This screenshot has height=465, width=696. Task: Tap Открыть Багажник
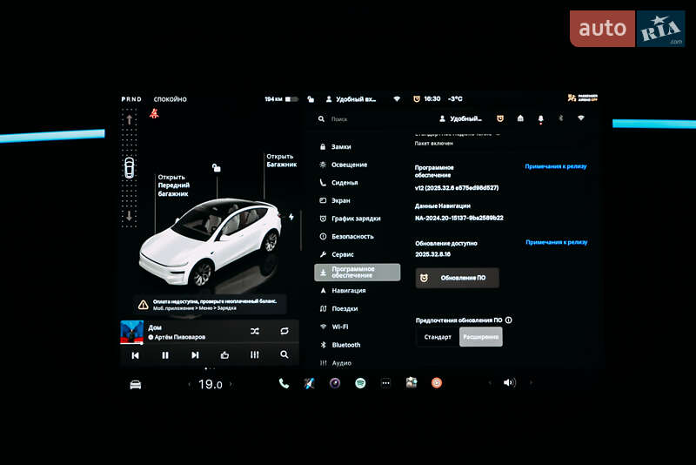pyautogui.click(x=281, y=160)
